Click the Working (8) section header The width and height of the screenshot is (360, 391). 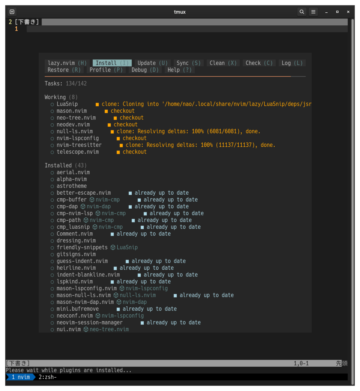61,97
